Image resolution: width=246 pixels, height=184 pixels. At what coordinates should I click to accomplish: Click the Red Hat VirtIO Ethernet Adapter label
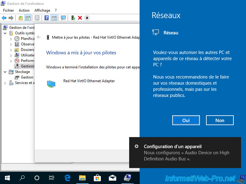[x=89, y=81]
